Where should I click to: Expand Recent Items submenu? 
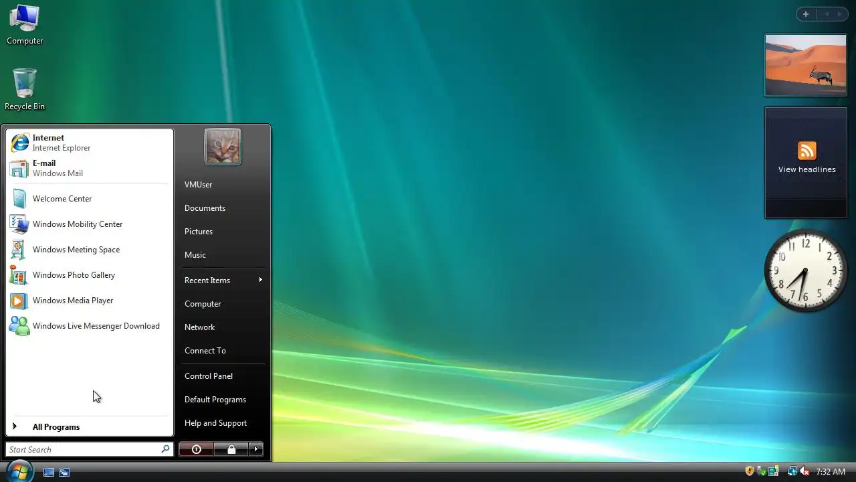223,280
